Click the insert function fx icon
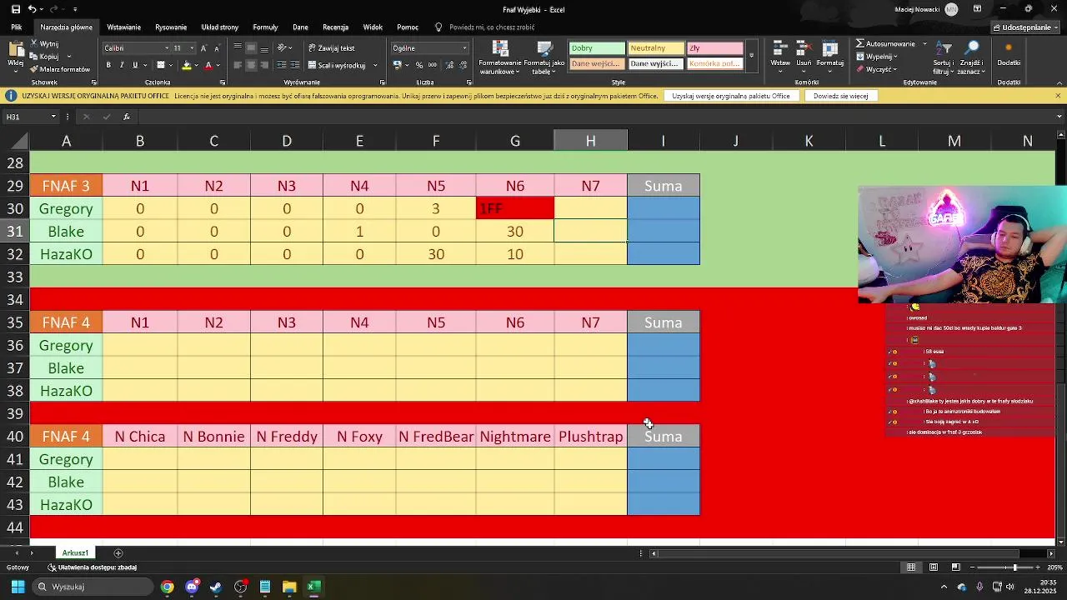This screenshot has height=600, width=1067. [x=126, y=117]
